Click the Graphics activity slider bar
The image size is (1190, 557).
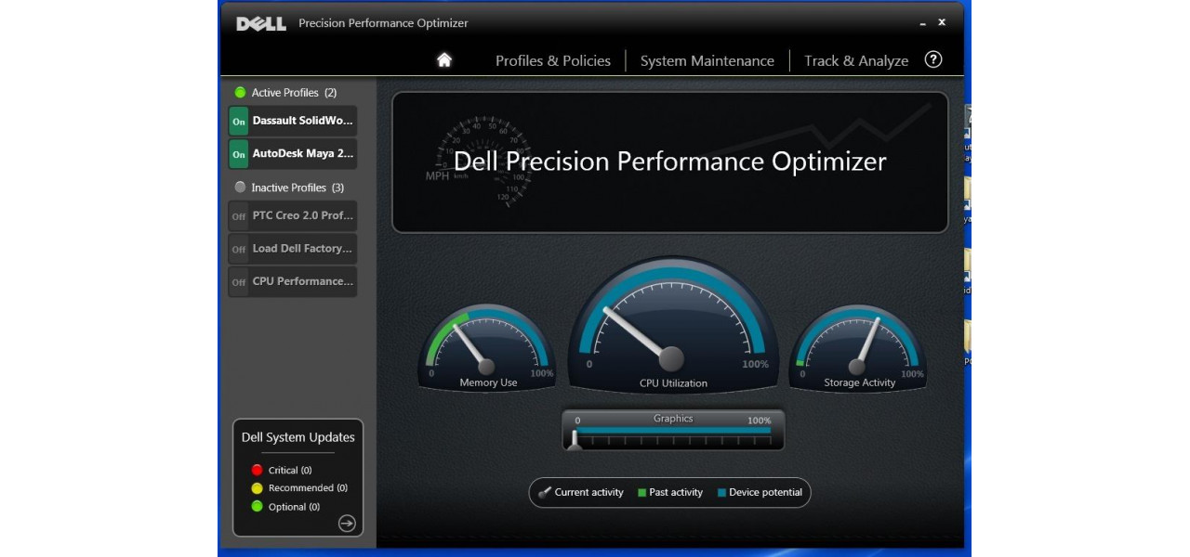[x=673, y=431]
